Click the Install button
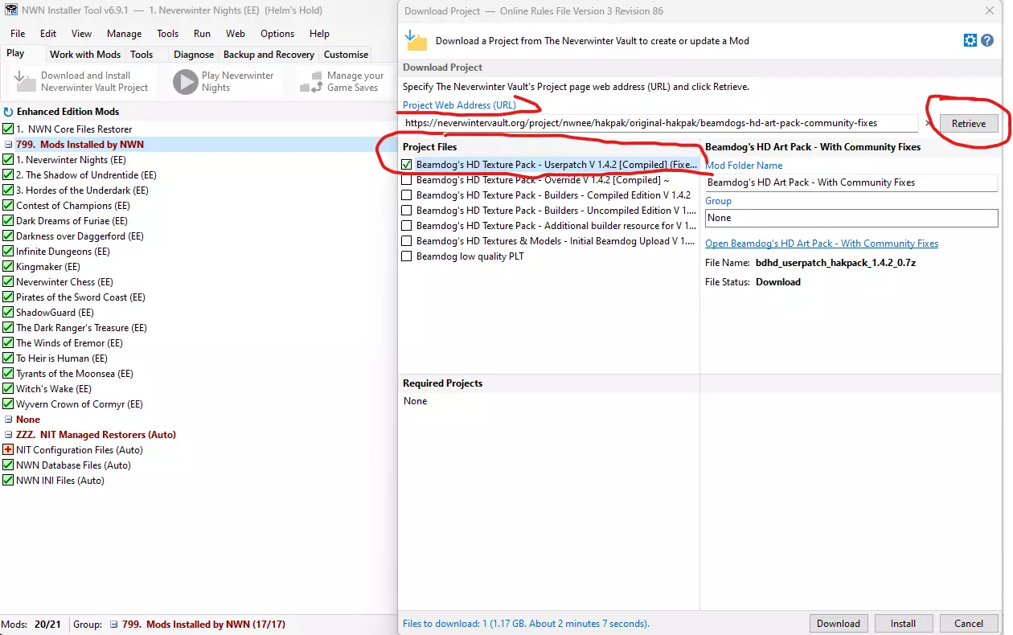 (903, 623)
